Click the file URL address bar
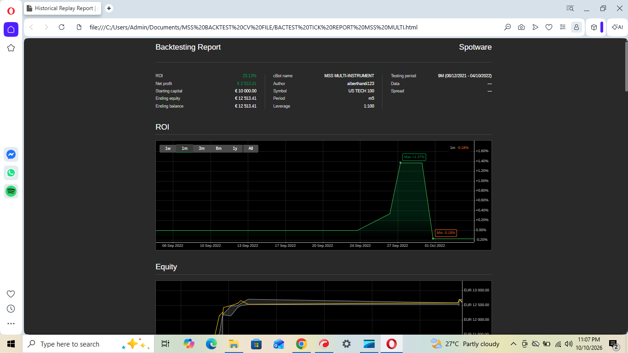 [x=253, y=27]
